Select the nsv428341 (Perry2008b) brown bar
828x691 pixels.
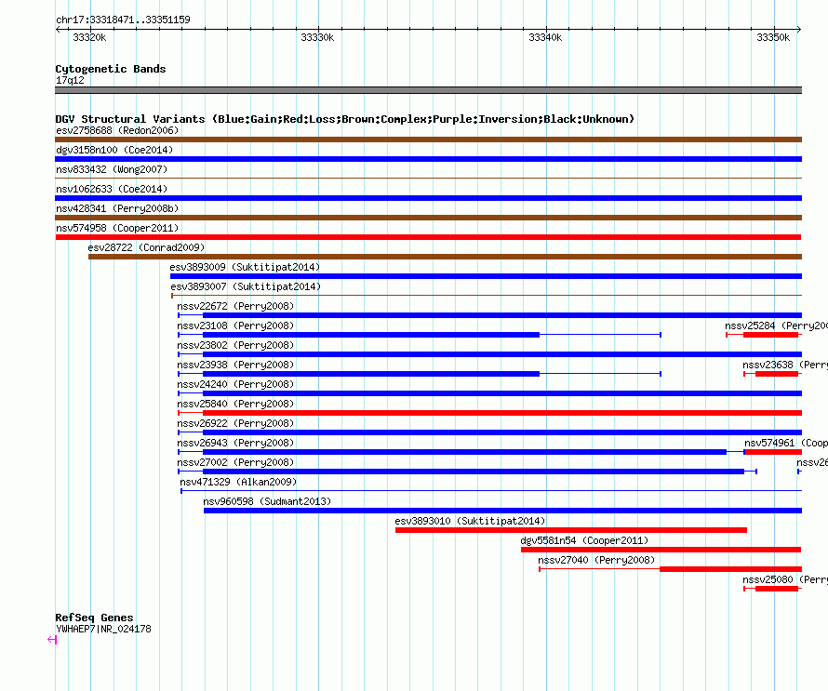pos(428,218)
